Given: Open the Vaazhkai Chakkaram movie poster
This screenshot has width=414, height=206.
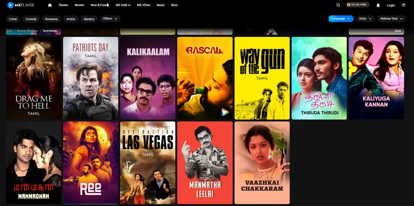Looking at the screenshot, I should tap(262, 163).
